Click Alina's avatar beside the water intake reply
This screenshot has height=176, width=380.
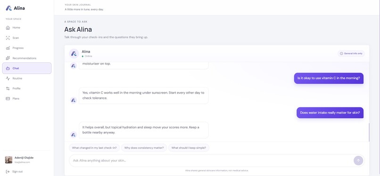tap(74, 135)
